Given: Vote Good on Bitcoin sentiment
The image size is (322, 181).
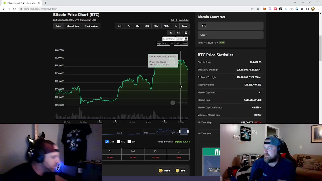Looking at the screenshot, I should click(165, 171).
